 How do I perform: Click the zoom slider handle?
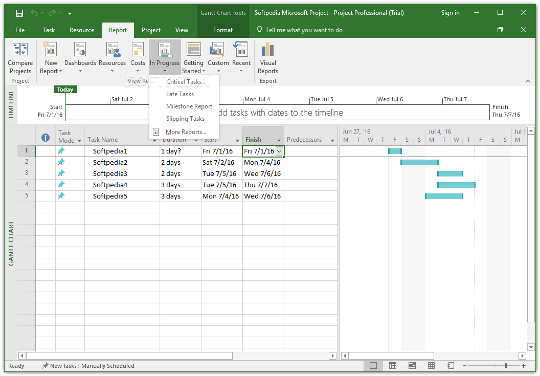tap(506, 366)
